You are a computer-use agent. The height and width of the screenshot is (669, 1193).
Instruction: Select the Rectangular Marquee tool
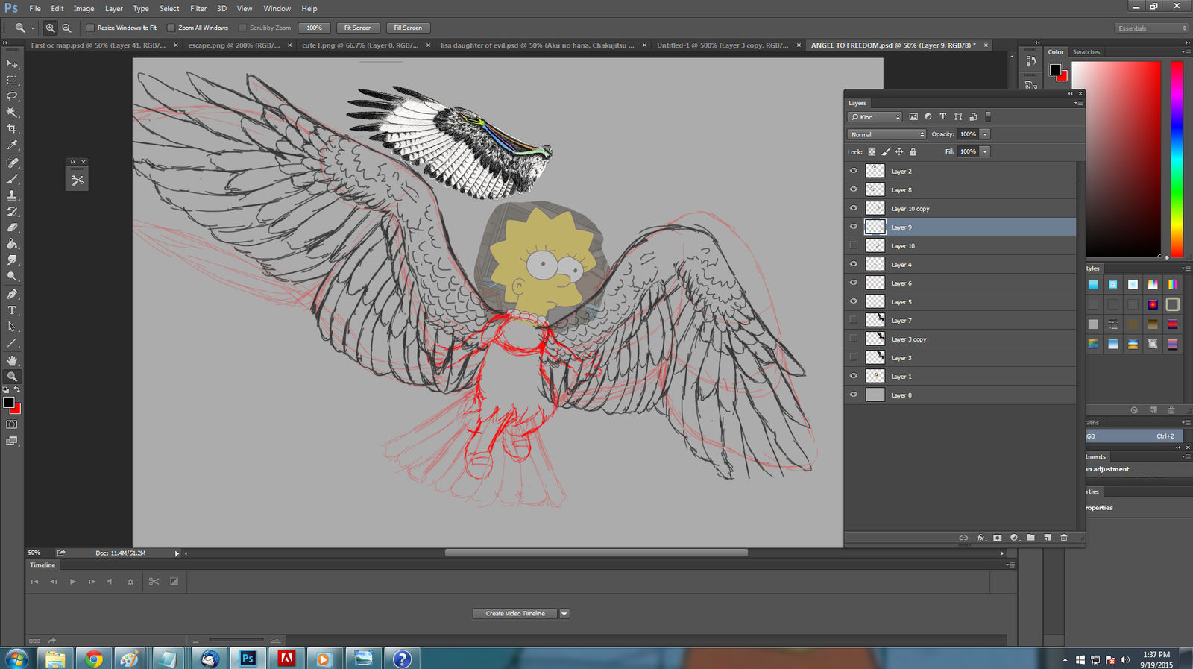(x=12, y=81)
